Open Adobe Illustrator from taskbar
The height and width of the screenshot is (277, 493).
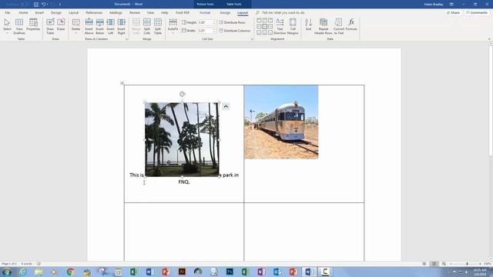click(182, 272)
